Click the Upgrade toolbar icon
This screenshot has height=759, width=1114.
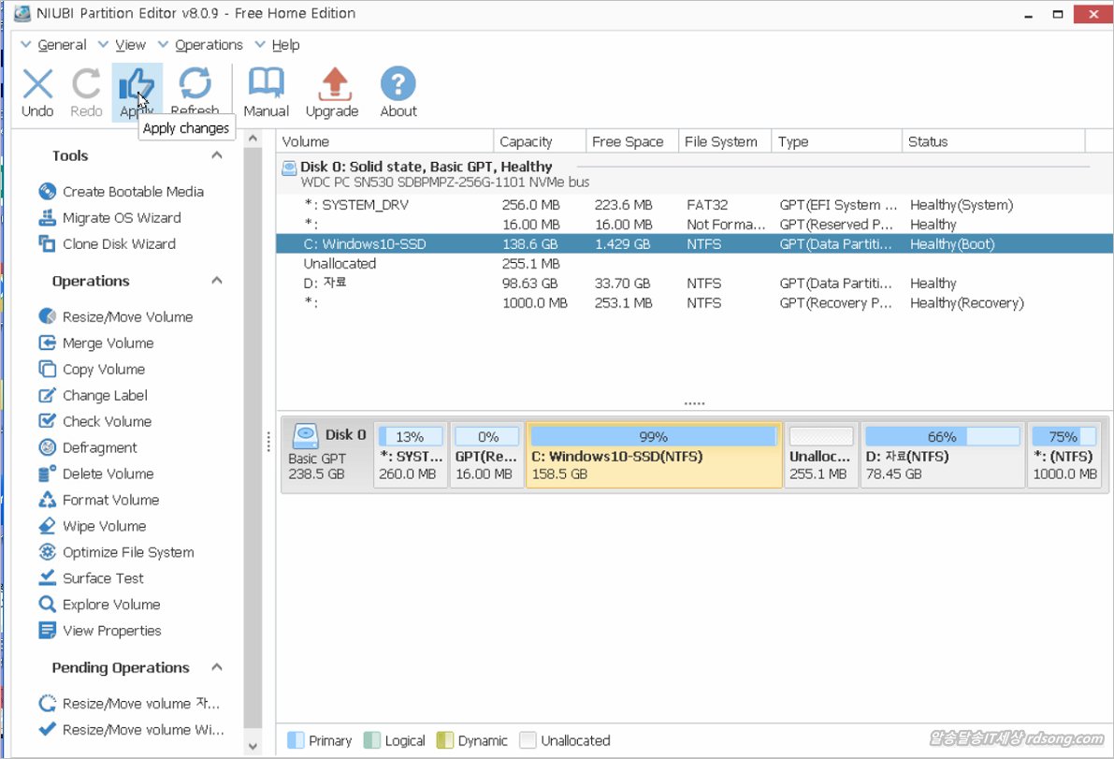coord(332,92)
